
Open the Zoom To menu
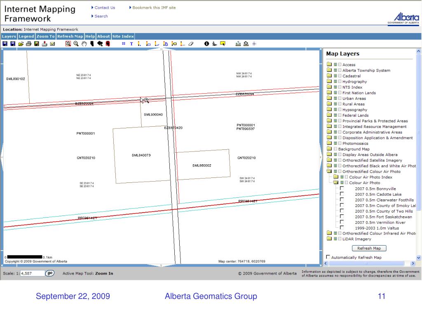45,36
